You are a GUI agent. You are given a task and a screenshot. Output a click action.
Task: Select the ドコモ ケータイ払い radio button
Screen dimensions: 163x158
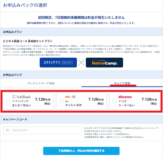point(114,101)
